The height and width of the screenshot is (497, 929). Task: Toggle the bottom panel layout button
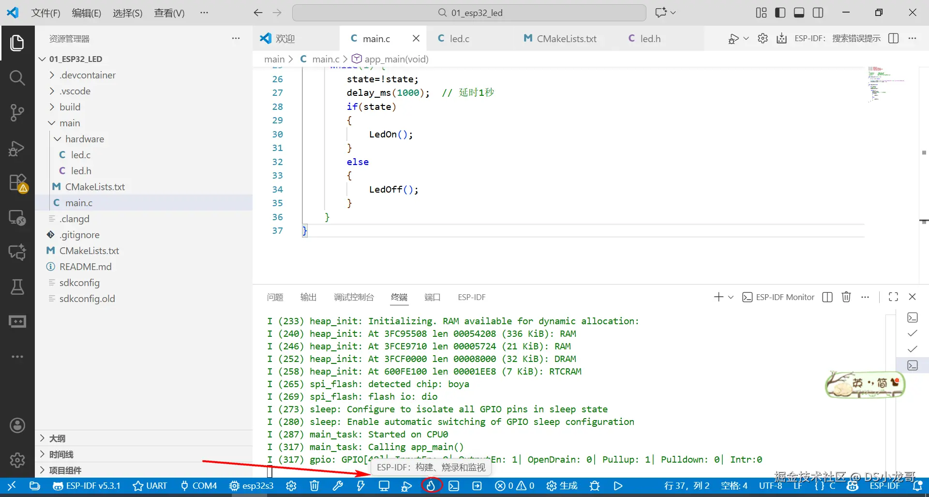point(799,13)
